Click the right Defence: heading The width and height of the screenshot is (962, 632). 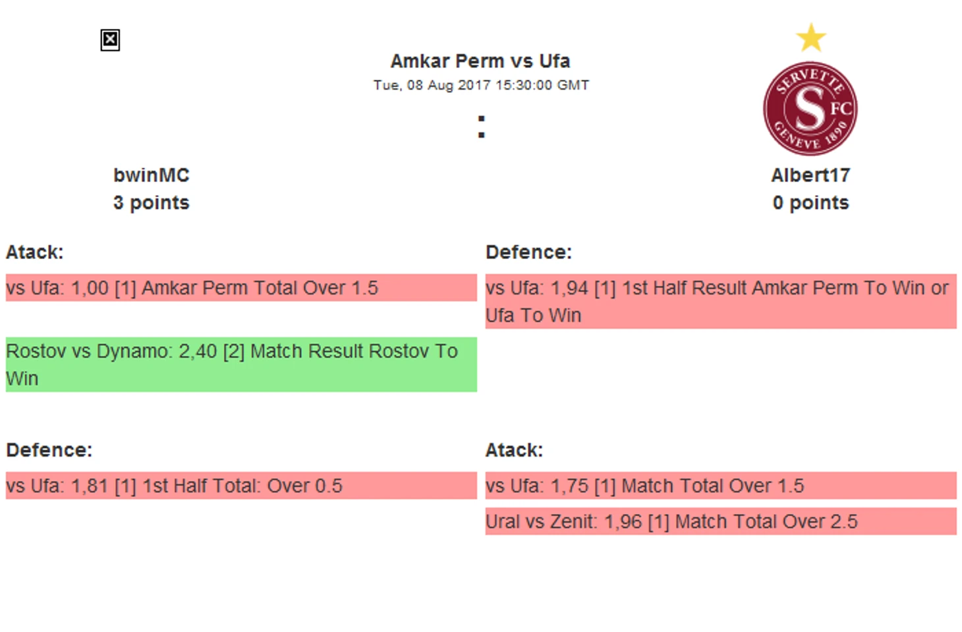tap(528, 252)
